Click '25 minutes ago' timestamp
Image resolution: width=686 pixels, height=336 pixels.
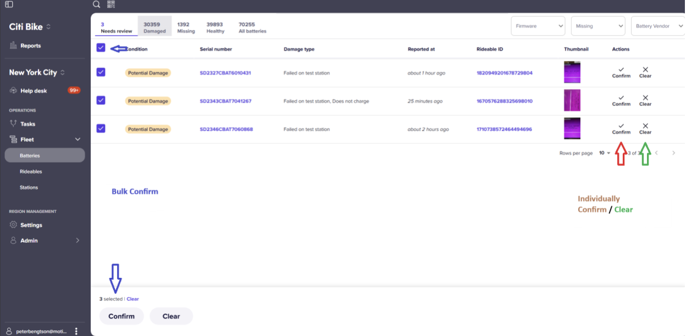[425, 102]
